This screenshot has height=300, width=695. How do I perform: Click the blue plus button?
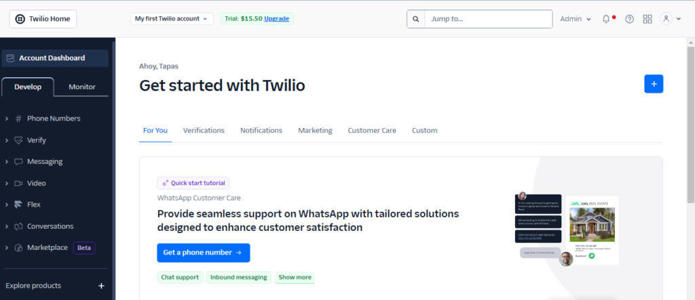pos(654,83)
